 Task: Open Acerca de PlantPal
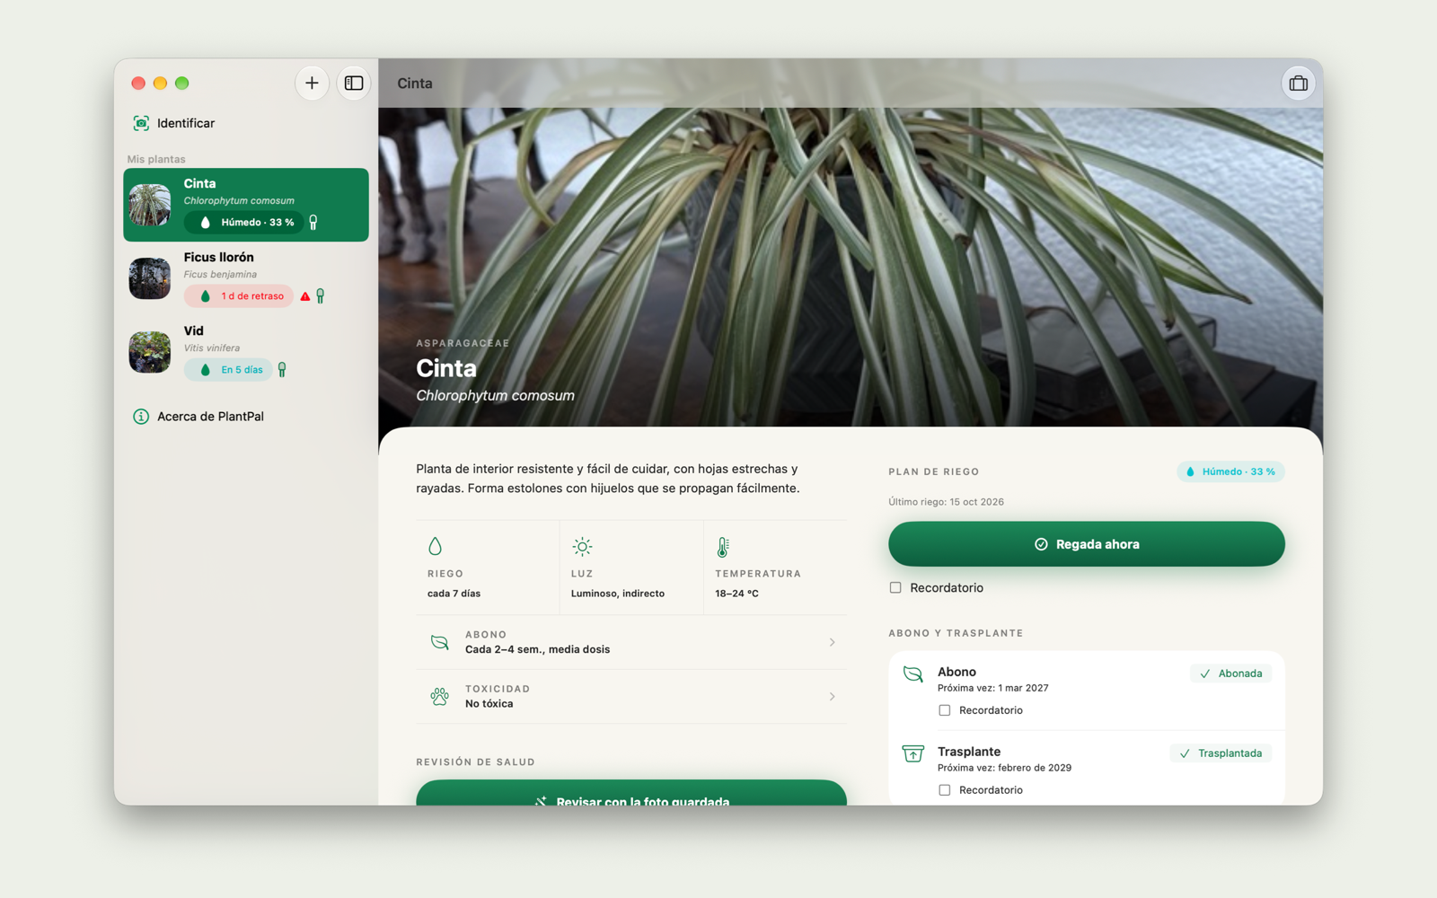pyautogui.click(x=246, y=417)
